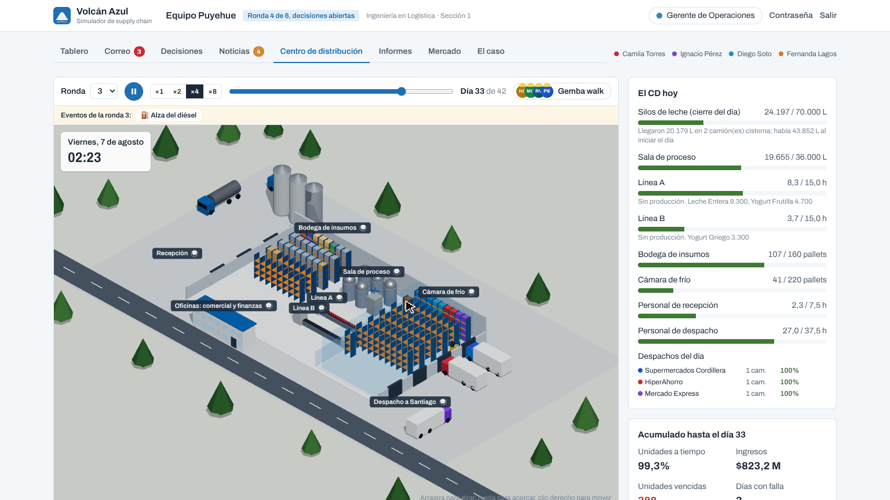
Task: Open chat bubble on Recepción label
Action: click(x=195, y=253)
